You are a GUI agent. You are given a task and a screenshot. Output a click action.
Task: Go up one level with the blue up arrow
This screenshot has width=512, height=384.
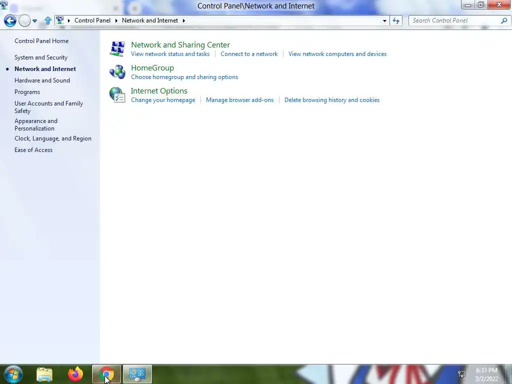point(47,20)
